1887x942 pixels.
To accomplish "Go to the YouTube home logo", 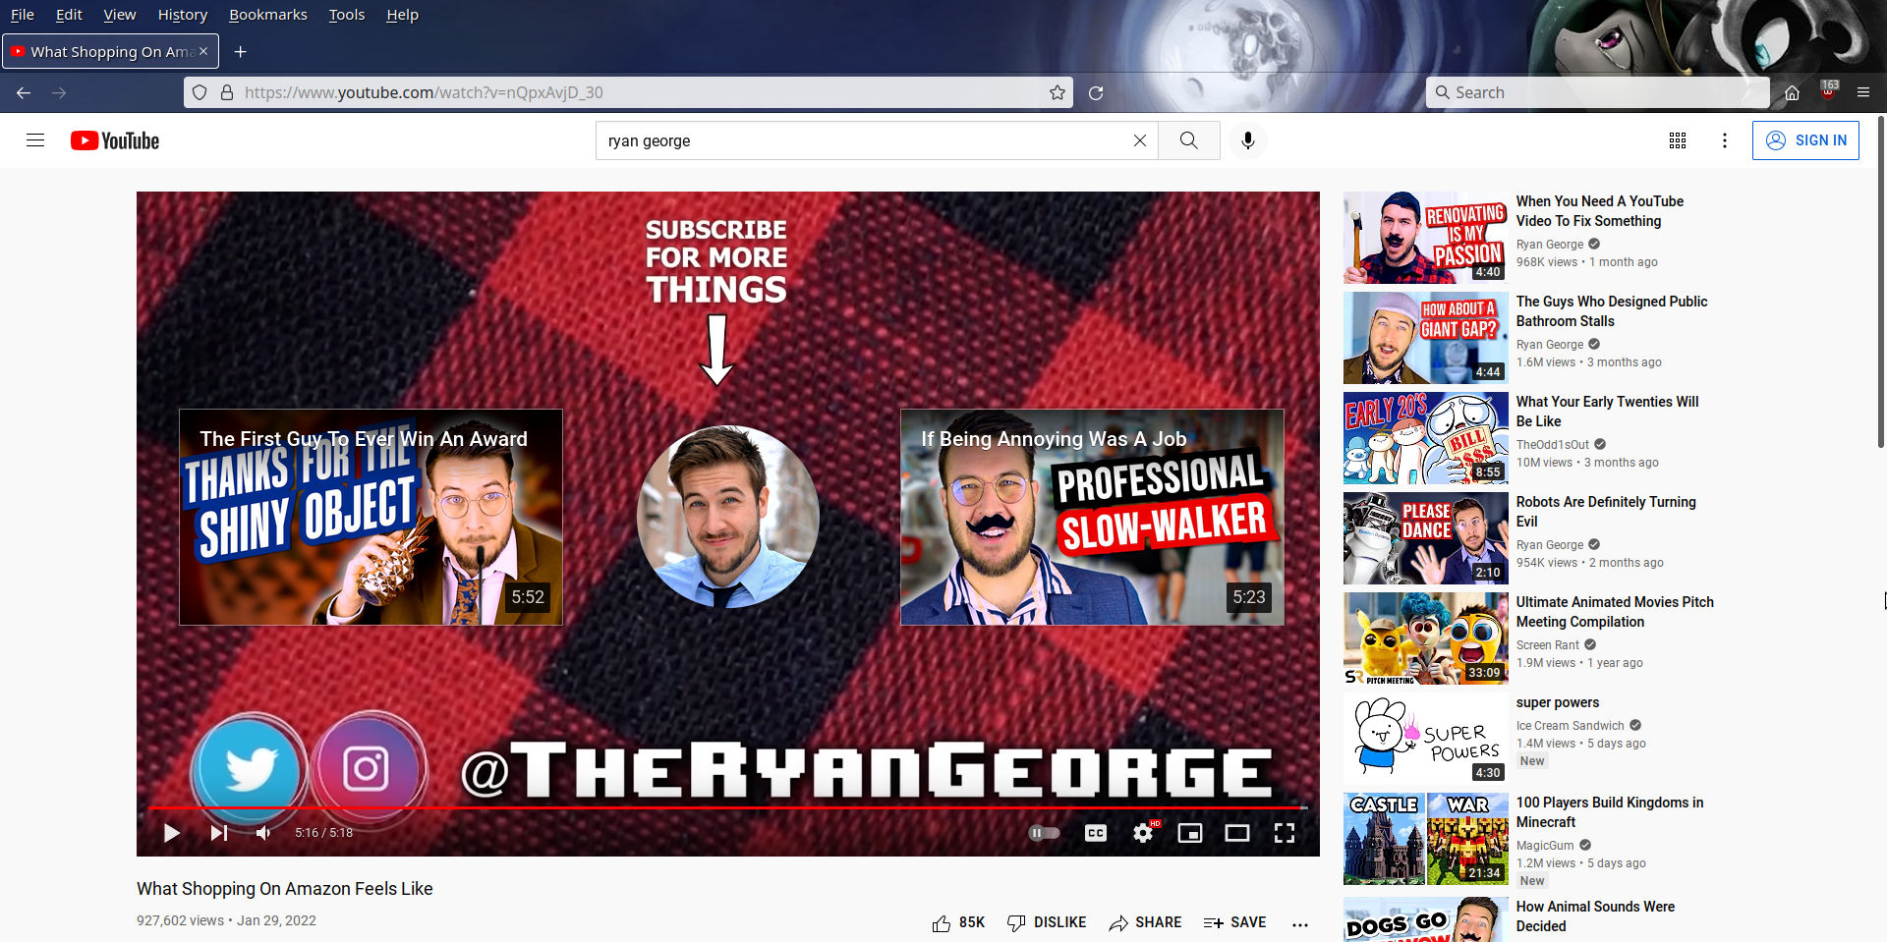I will [x=115, y=140].
